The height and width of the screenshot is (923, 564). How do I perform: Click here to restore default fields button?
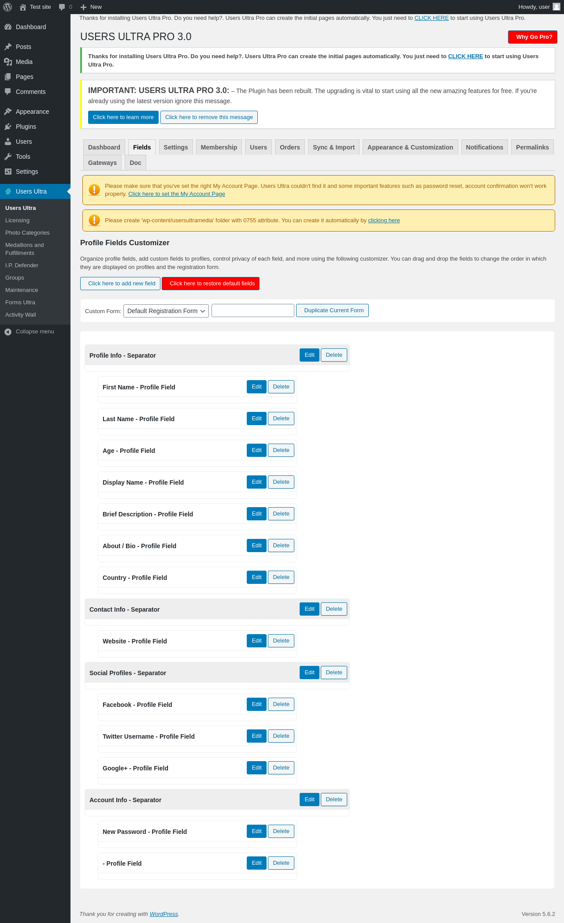tap(211, 284)
